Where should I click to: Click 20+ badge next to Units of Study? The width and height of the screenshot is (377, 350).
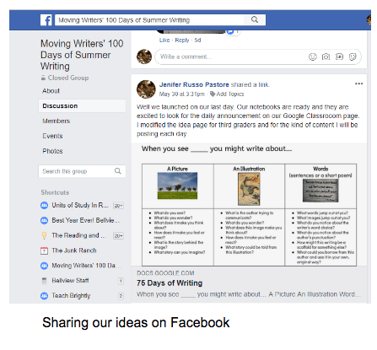pos(118,206)
